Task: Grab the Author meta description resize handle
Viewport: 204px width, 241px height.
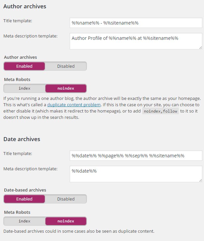Action: point(200,48)
